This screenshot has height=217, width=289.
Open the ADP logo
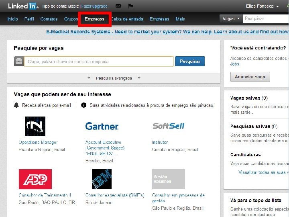[35, 179]
